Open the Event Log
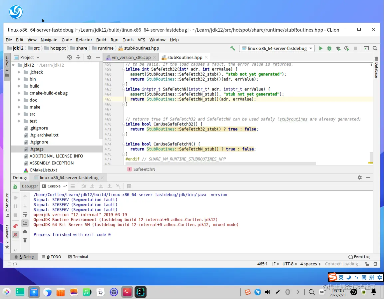Screen dimensions: 384x299 (x=359, y=257)
